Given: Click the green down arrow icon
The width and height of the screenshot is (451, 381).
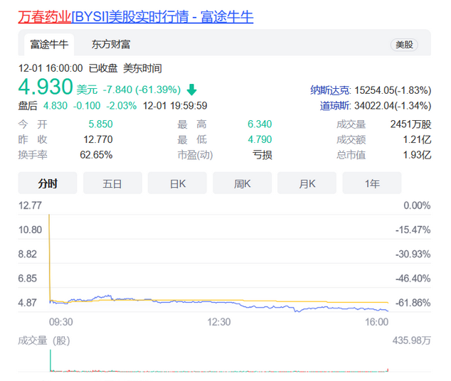Looking at the screenshot, I should [x=192, y=90].
